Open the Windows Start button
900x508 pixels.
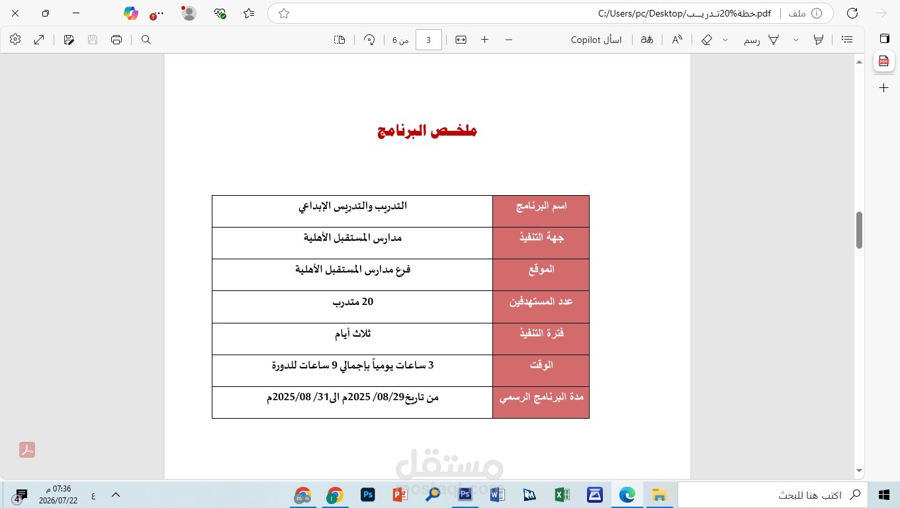[883, 495]
